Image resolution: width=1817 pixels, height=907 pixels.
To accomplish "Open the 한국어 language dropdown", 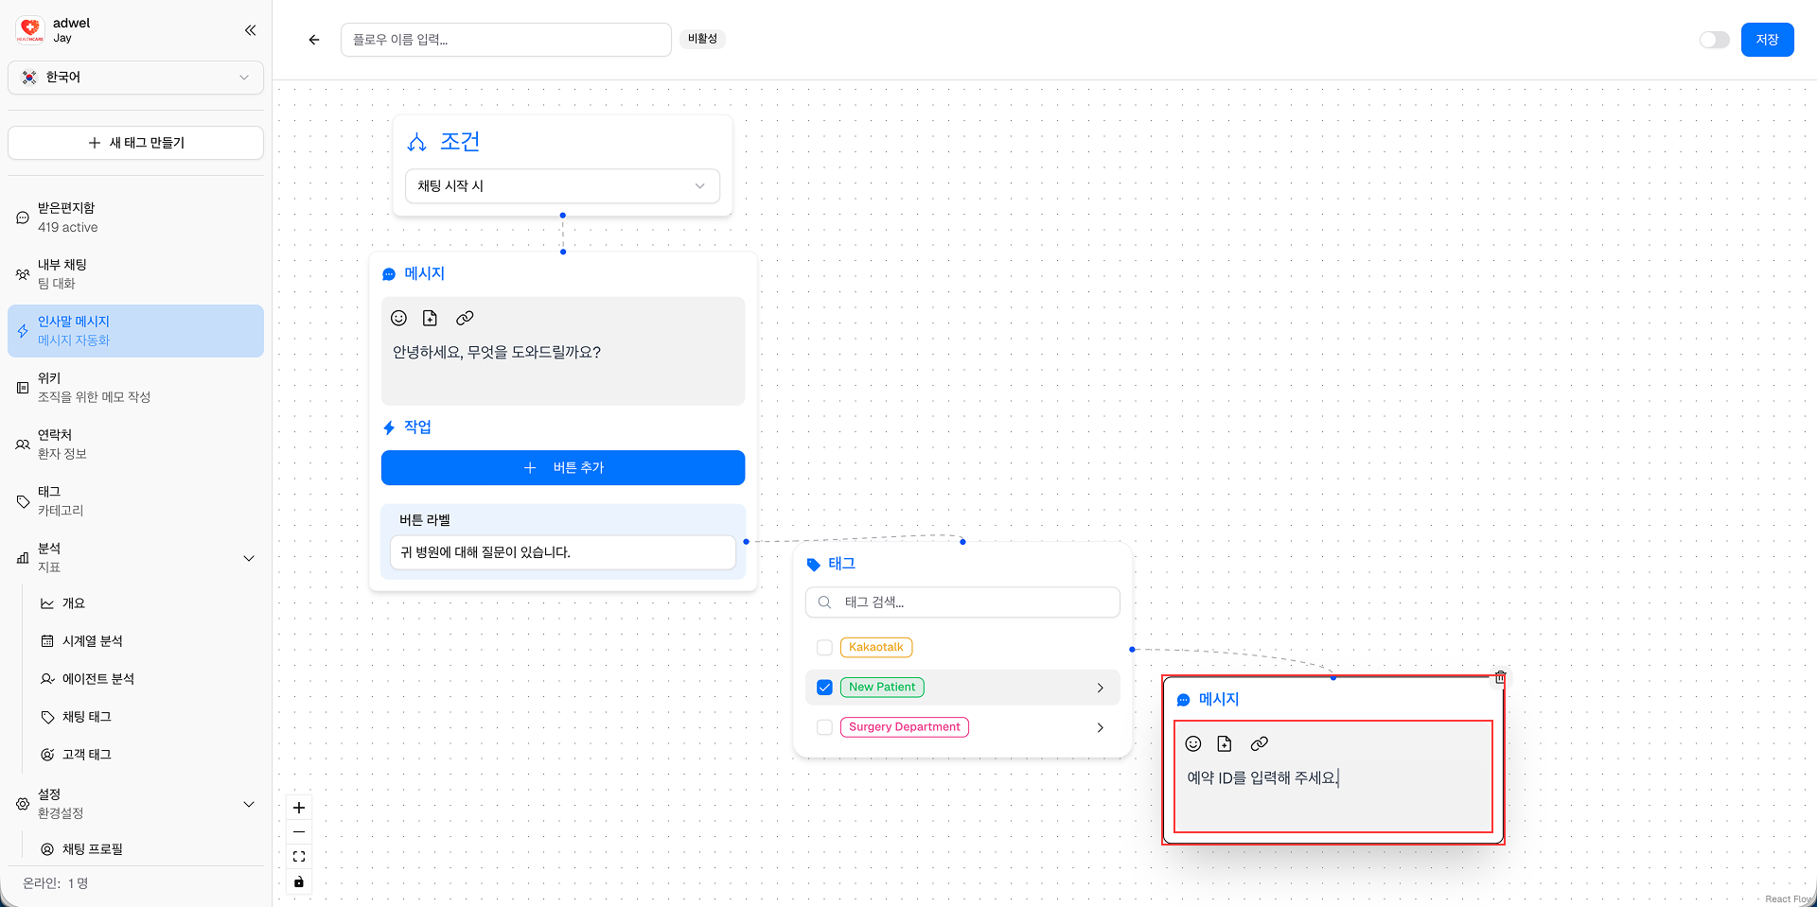I will pos(135,78).
